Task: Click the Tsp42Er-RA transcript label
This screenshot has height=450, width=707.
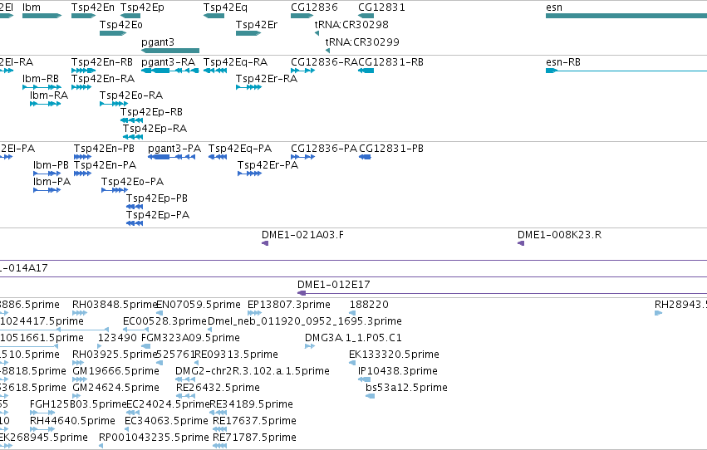Action: (x=267, y=78)
